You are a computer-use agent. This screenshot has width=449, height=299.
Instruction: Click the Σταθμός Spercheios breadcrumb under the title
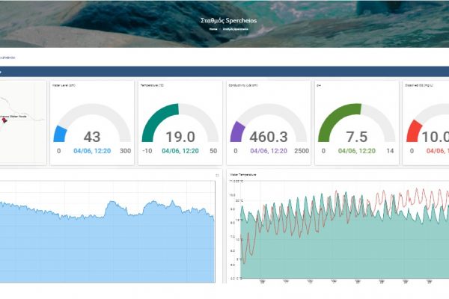point(236,29)
